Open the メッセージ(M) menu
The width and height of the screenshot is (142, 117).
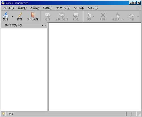(x=63, y=8)
